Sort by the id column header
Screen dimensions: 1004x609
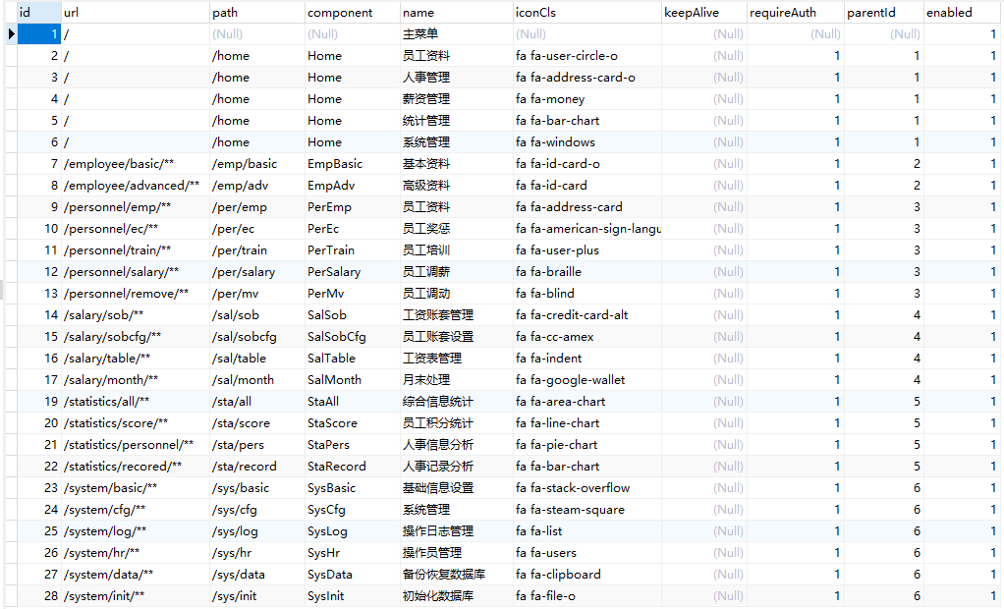pos(39,12)
